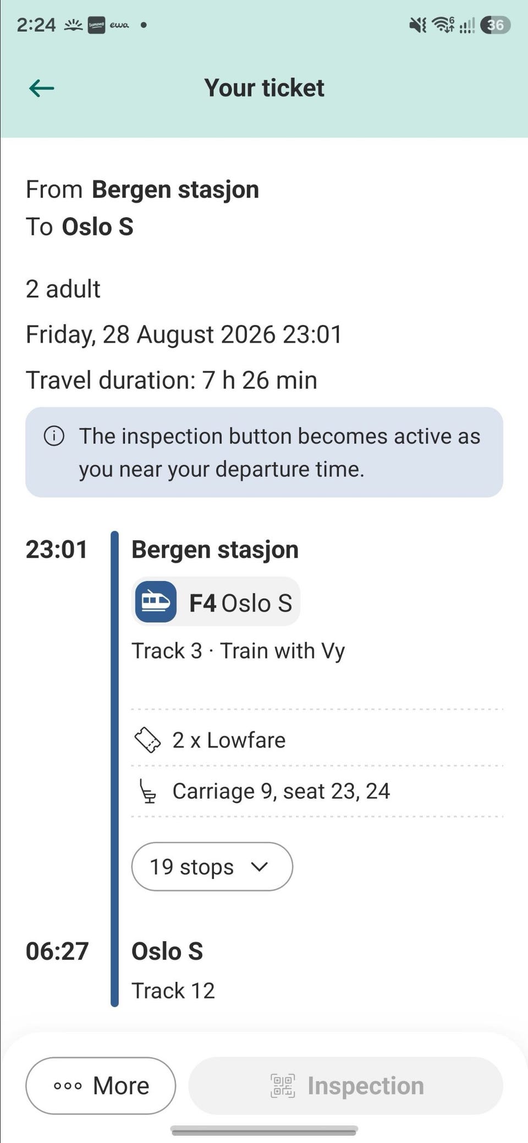Image resolution: width=528 pixels, height=1143 pixels.
Task: Tap the three-dots icon on More
Action: (x=68, y=1086)
